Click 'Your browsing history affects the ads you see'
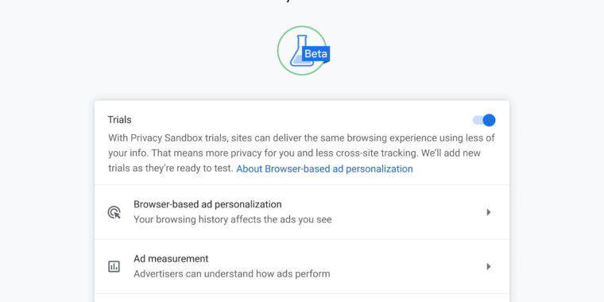Image resolution: width=604 pixels, height=302 pixels. 233,219
